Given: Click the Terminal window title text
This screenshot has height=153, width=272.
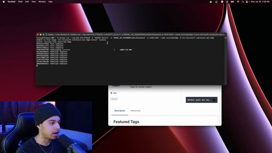Looking at the screenshot, I should point(136,34).
